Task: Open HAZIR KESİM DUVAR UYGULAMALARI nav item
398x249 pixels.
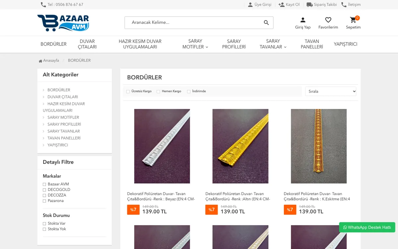Action: pos(140,44)
